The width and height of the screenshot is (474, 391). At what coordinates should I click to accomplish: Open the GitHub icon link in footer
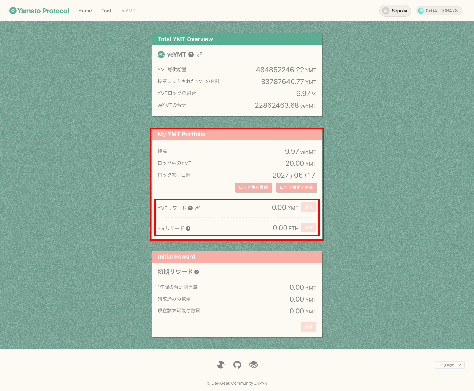click(237, 365)
